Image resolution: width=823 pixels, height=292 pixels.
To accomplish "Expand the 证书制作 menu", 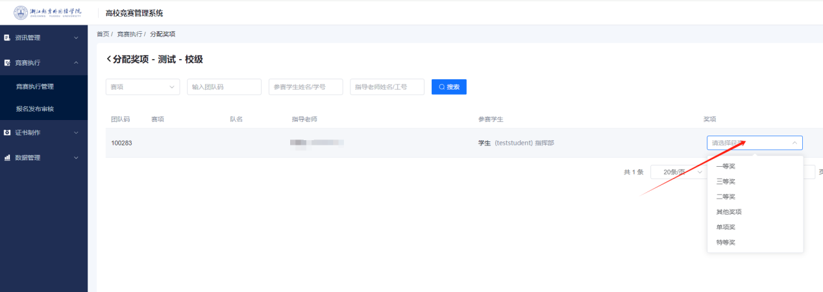I will tap(76, 132).
